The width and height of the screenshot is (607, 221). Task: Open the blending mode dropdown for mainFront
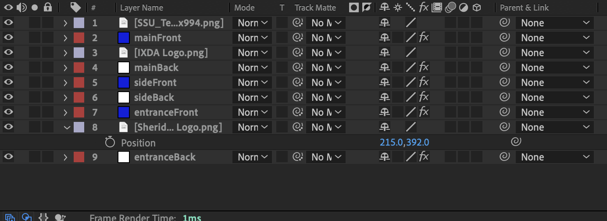[x=252, y=38]
